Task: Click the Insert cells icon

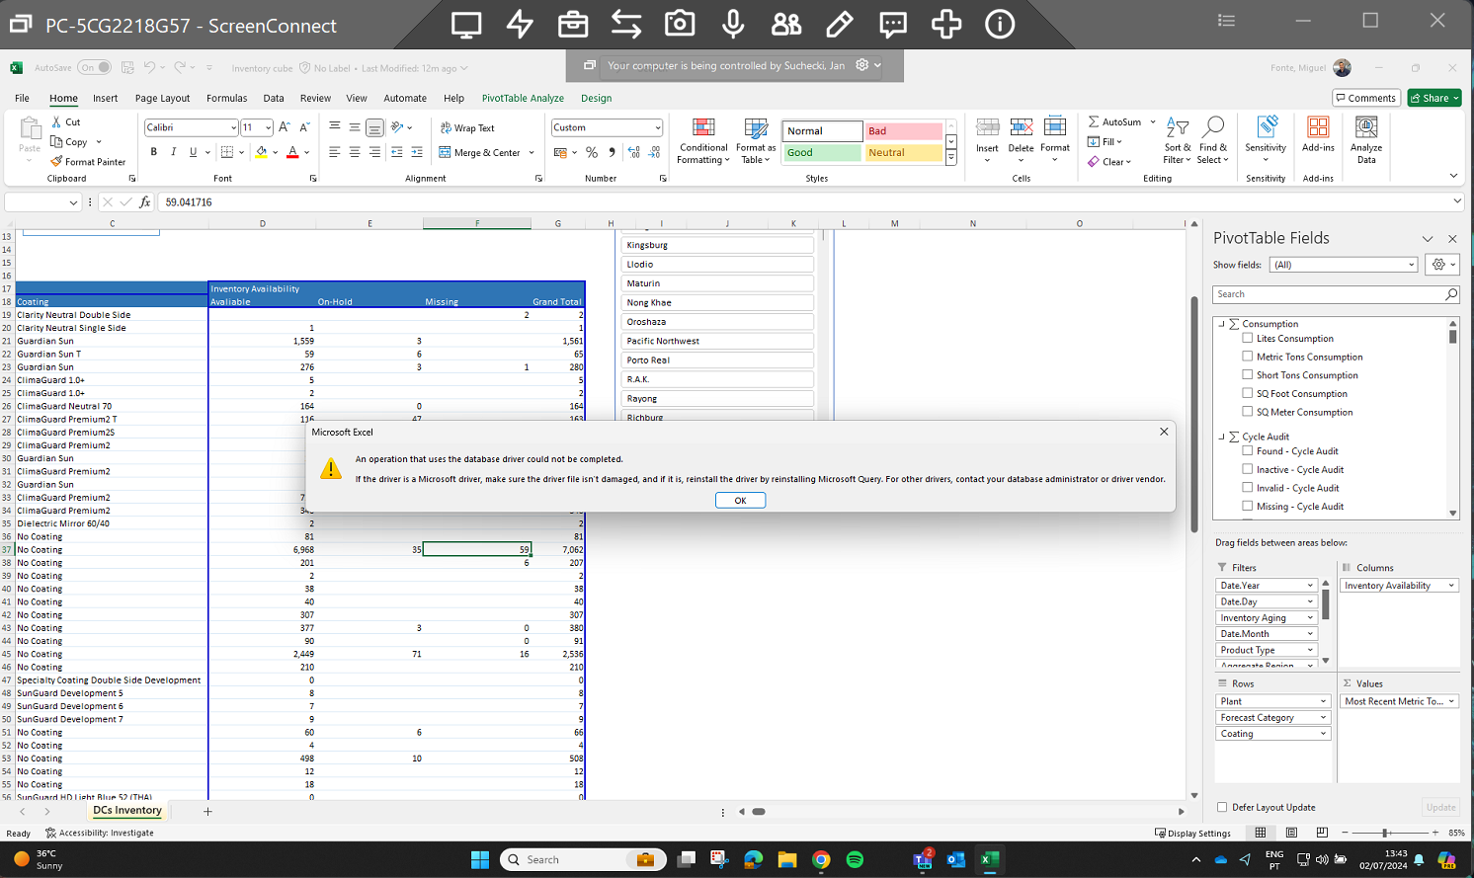Action: pyautogui.click(x=987, y=126)
